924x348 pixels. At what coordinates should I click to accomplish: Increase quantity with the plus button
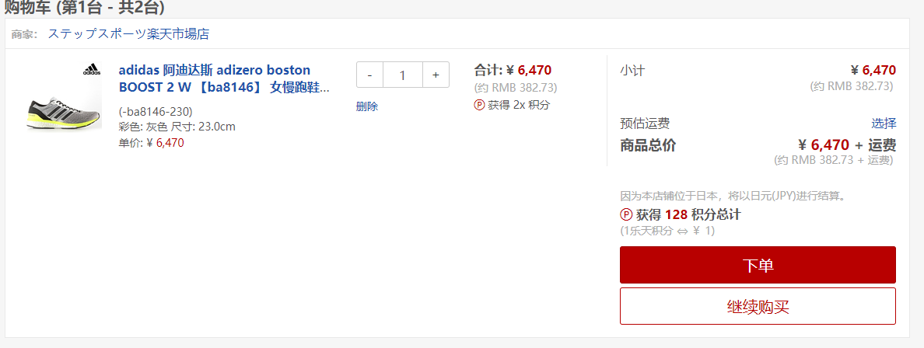click(436, 75)
